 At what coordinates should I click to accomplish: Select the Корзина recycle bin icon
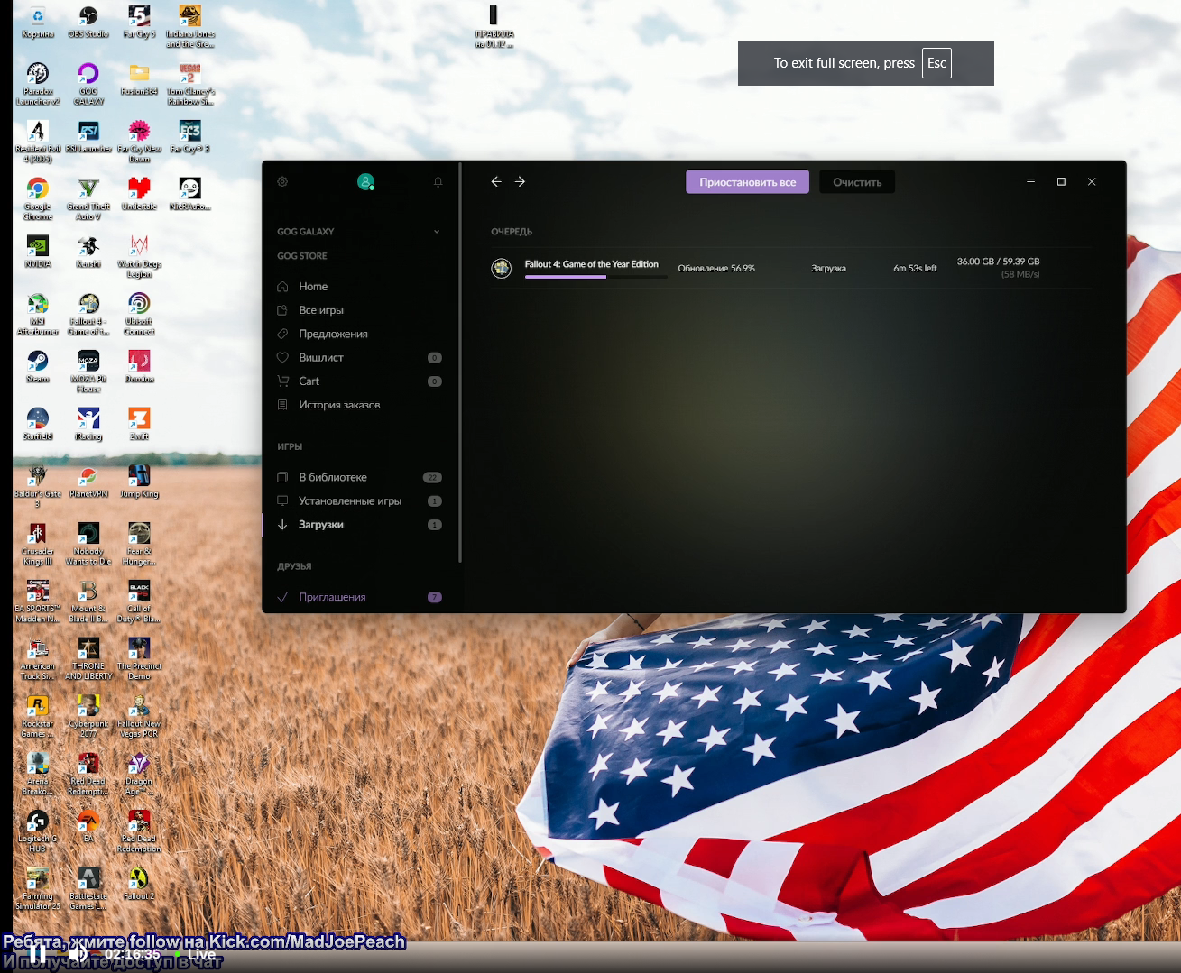[38, 22]
